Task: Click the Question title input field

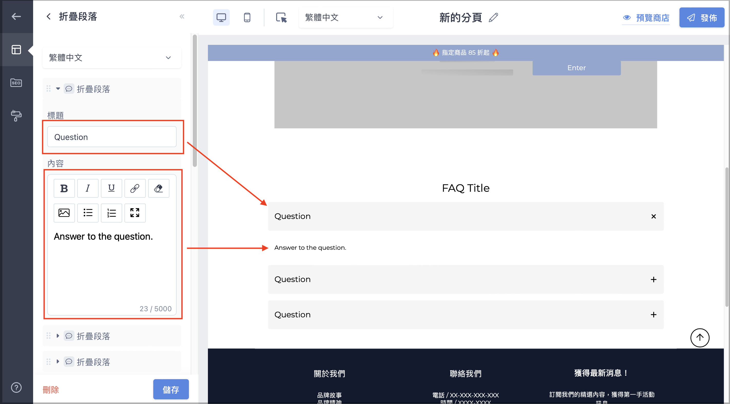Action: [112, 137]
